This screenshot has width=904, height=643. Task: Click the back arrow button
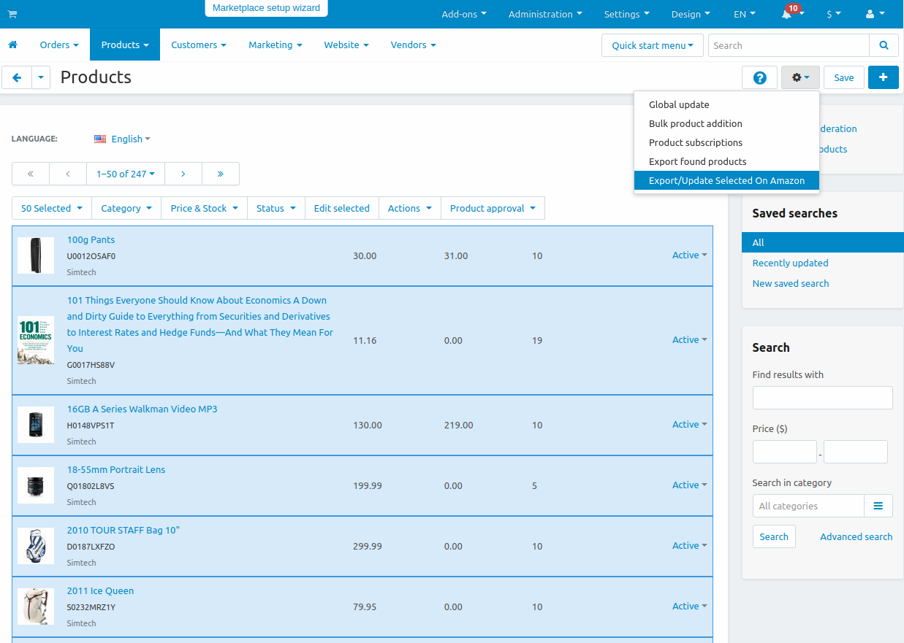click(x=17, y=77)
